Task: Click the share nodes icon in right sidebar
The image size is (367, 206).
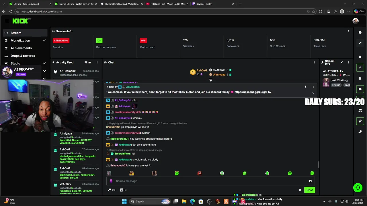Action: tap(360, 132)
